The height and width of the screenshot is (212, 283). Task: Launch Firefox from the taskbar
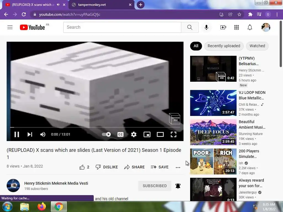[x=42, y=206]
